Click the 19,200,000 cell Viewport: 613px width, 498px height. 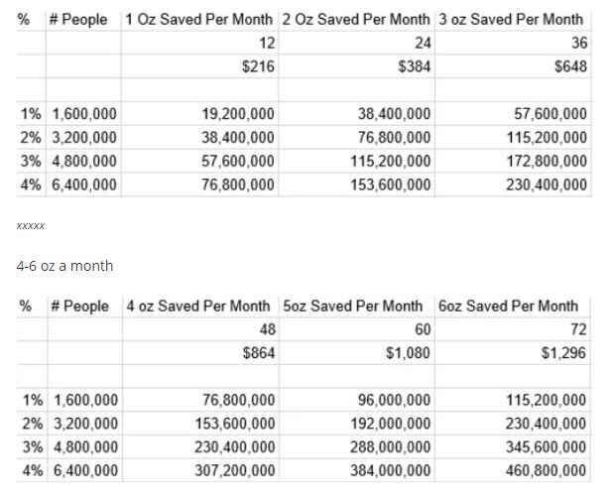pos(238,114)
